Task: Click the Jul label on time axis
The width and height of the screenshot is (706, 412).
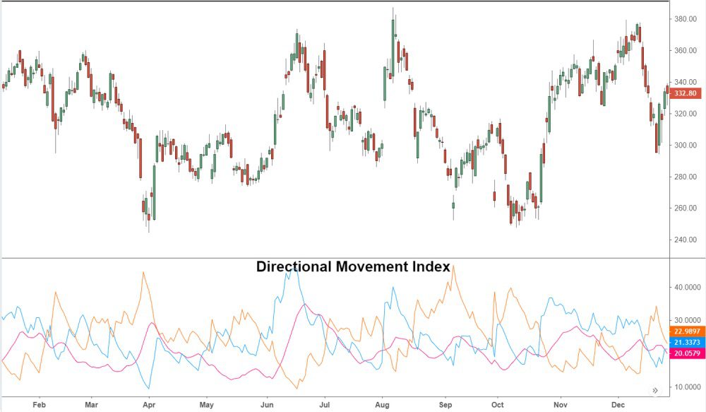Action: (x=324, y=405)
